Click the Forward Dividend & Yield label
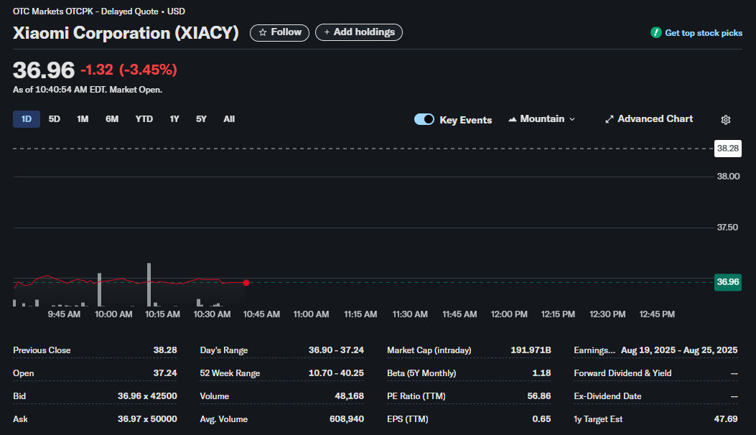Viewport: 756px width, 435px height. (x=622, y=373)
